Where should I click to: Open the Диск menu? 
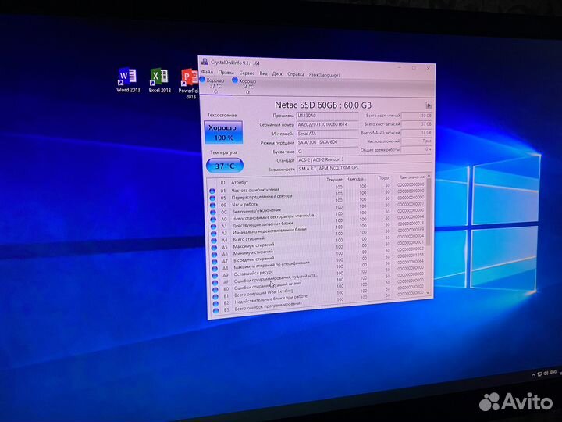click(277, 73)
